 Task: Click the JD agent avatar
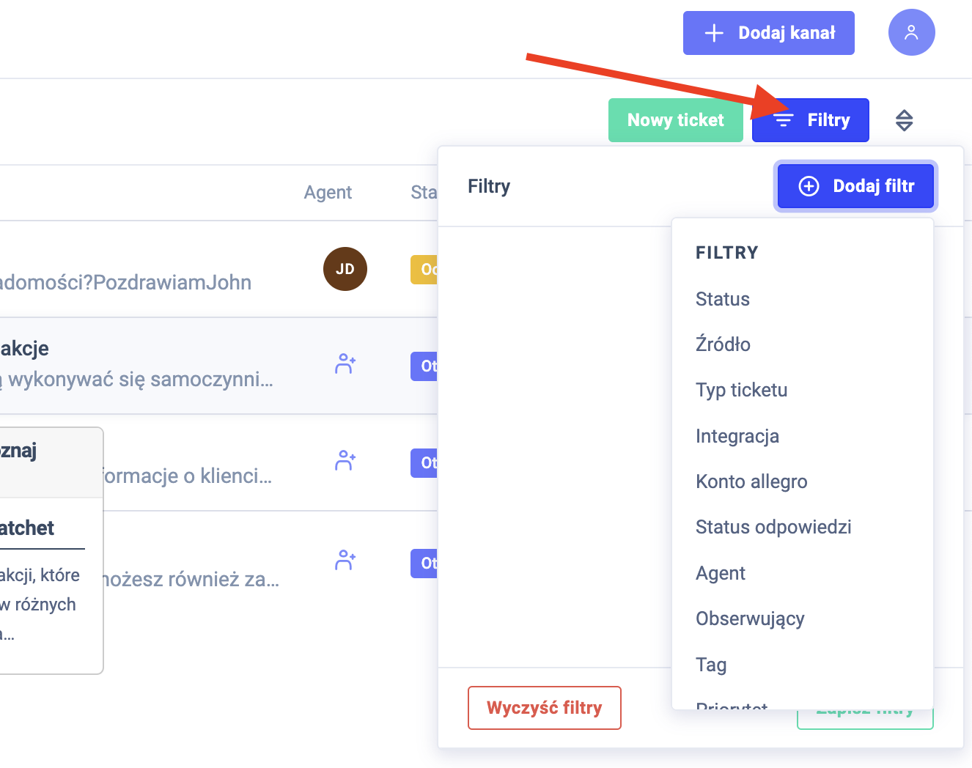click(345, 269)
